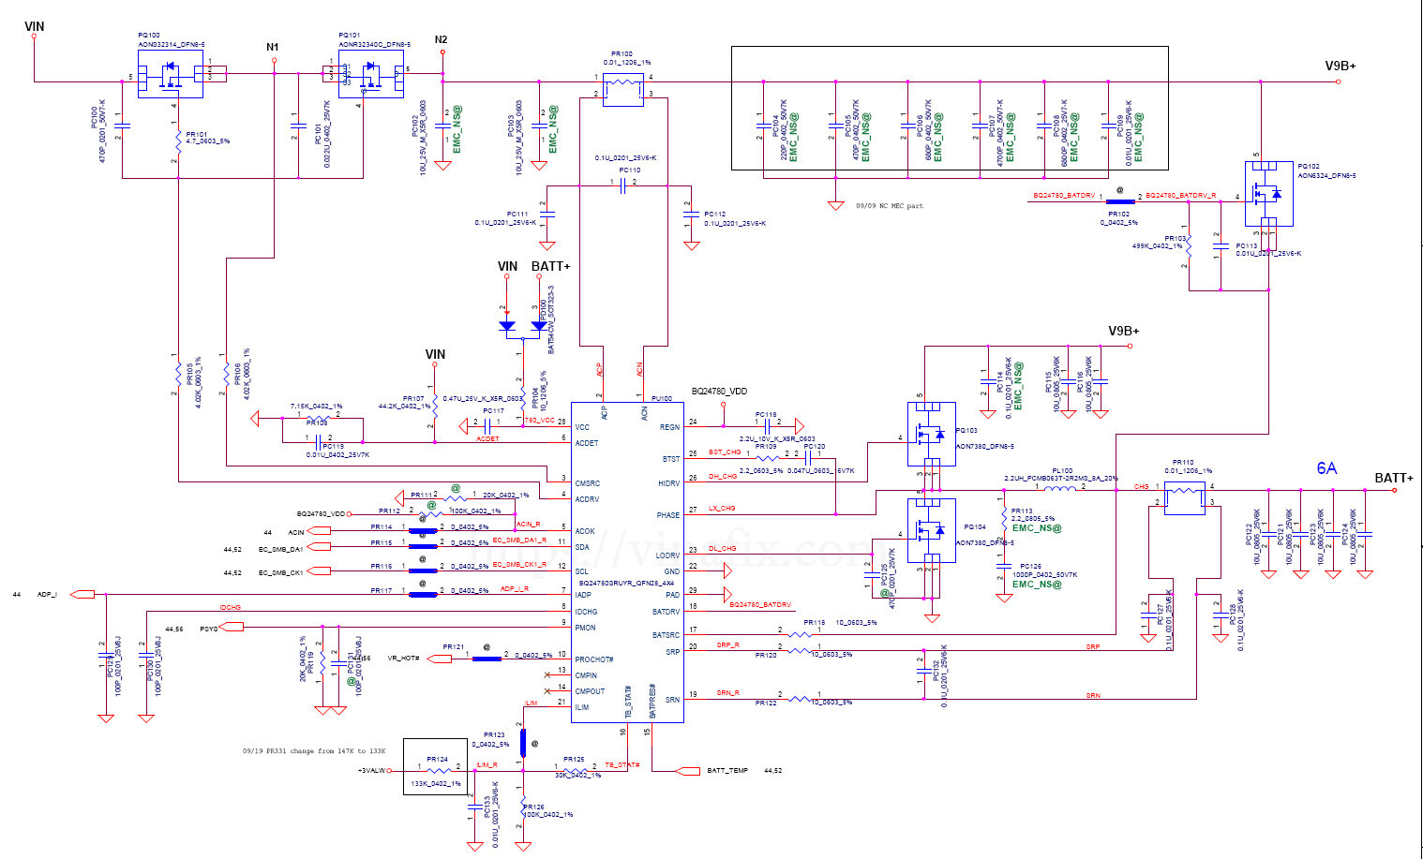Select the PQ104 low-side MOSFET symbol
The width and height of the screenshot is (1423, 859).
pos(932,530)
